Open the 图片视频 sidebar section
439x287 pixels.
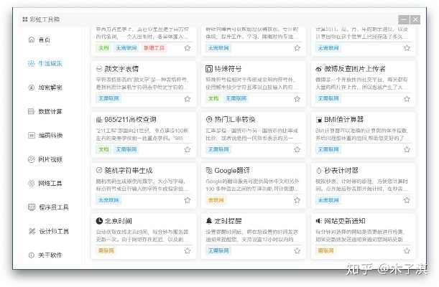click(50, 159)
